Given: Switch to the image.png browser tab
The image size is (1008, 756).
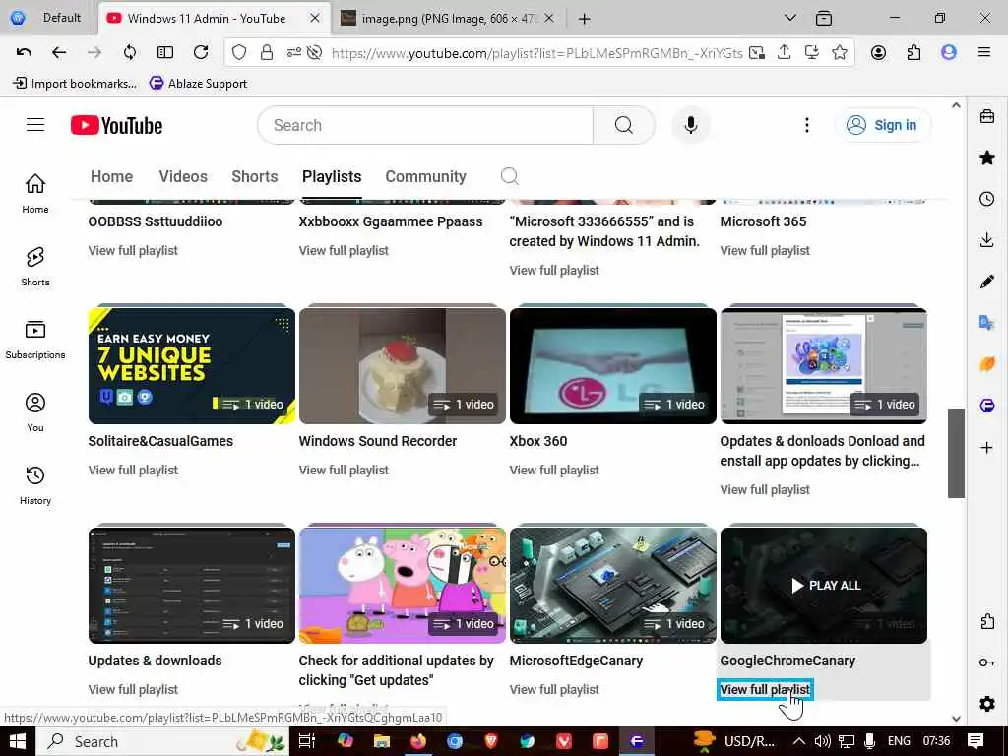Looking at the screenshot, I should [x=448, y=19].
